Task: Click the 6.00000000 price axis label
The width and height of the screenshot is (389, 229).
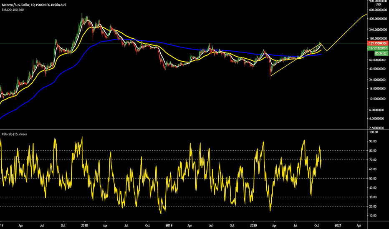Action: (378, 110)
